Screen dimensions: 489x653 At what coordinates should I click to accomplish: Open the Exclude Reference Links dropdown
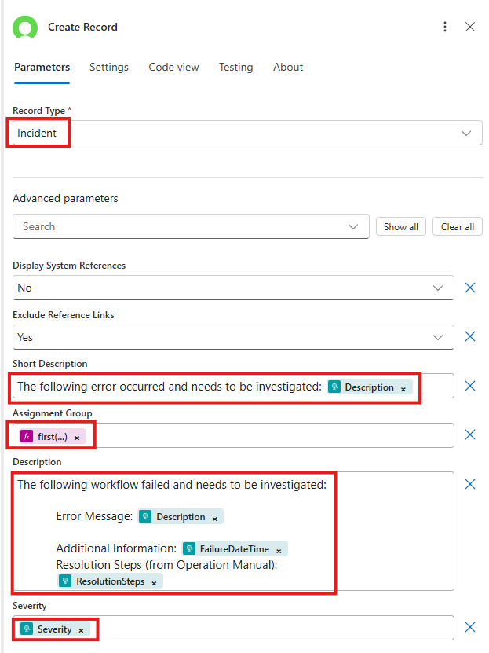[x=438, y=337]
